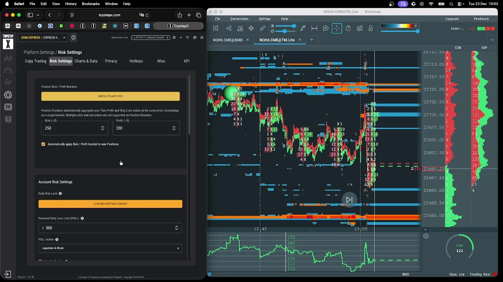Click the Personal Daily Loss Limit input field
Image resolution: width=503 pixels, height=282 pixels.
click(x=110, y=228)
